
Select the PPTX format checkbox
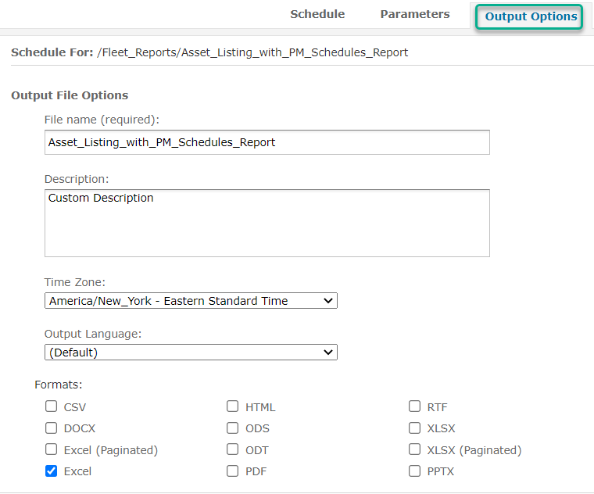point(415,471)
